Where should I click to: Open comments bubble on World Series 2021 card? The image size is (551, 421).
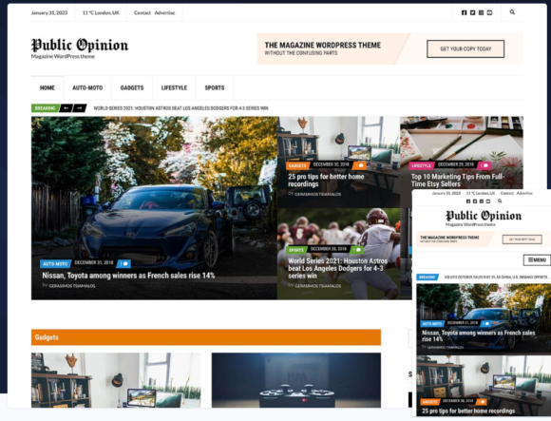tap(357, 250)
